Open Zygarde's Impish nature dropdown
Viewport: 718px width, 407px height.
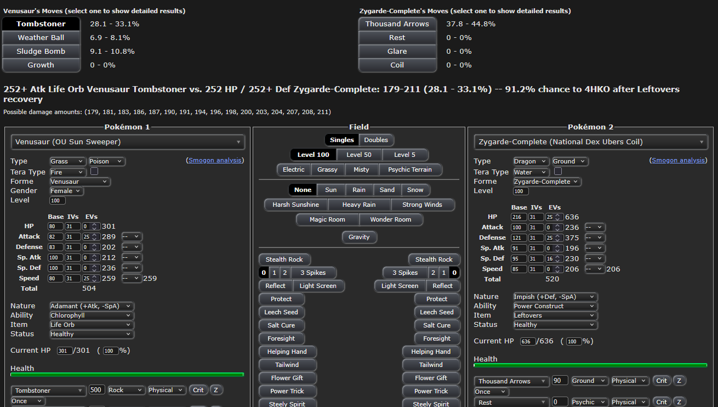pyautogui.click(x=555, y=297)
